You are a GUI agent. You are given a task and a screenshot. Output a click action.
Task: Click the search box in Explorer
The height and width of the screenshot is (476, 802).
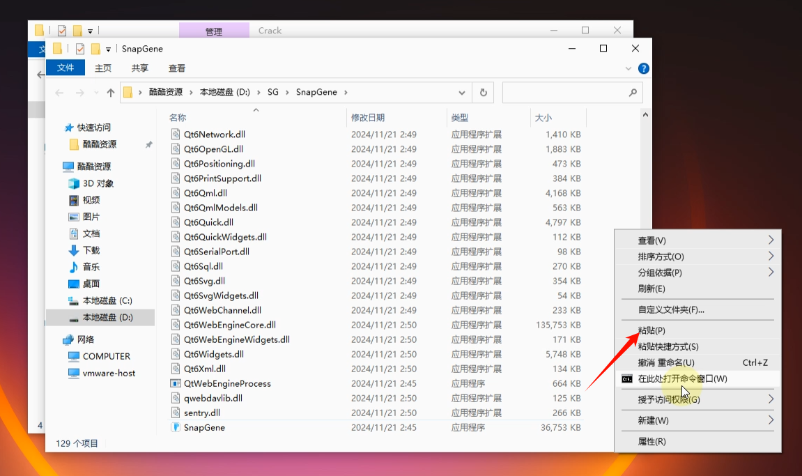coord(564,93)
